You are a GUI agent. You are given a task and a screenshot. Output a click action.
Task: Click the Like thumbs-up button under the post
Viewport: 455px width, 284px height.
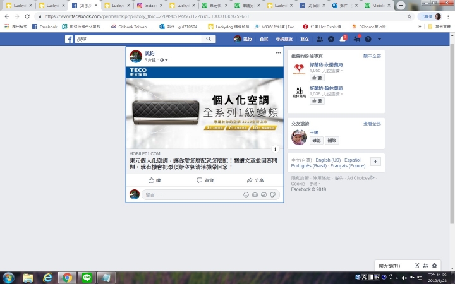pyautogui.click(x=154, y=180)
